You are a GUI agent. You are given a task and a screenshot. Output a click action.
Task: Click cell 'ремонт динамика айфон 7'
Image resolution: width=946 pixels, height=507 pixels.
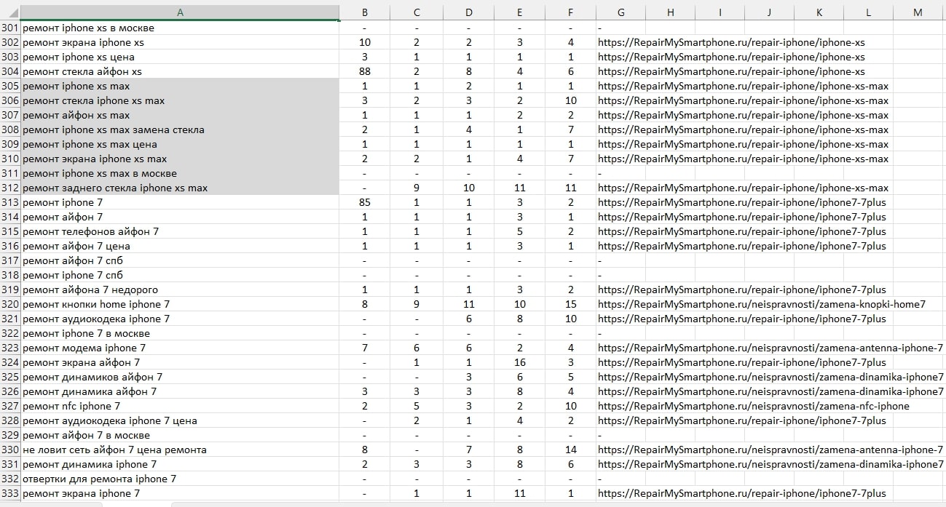(x=181, y=391)
